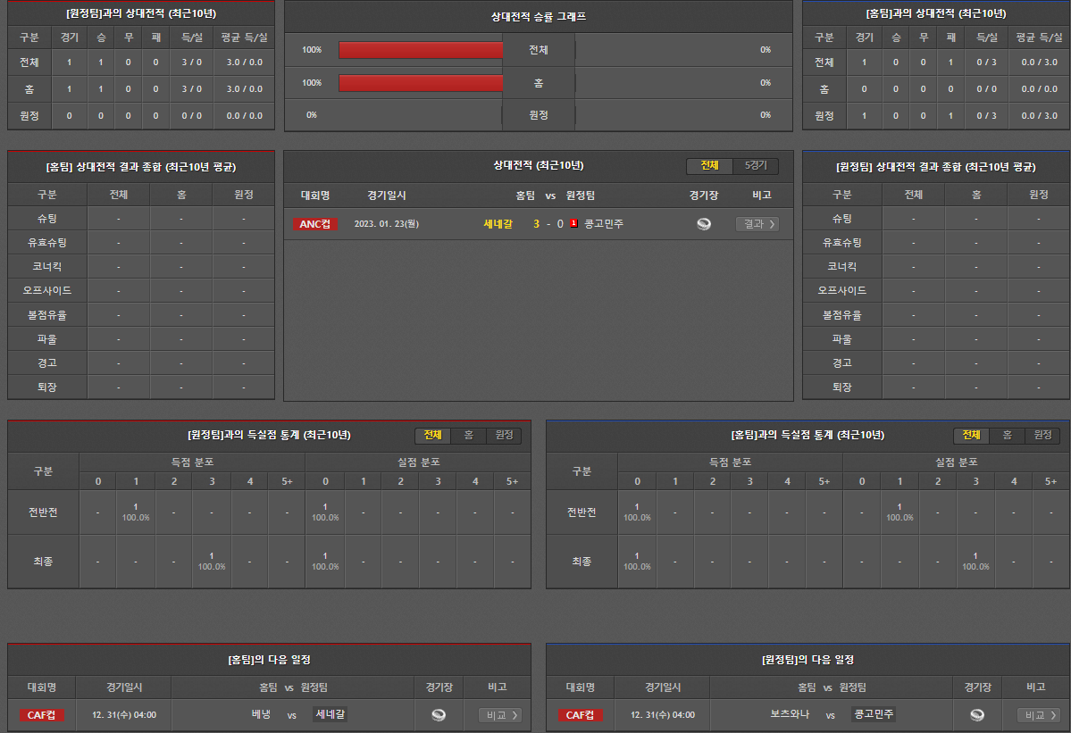The width and height of the screenshot is (1071, 733).
Task: Click the 홈 tab in [홈팀]과의 득실점 통계
Action: (1007, 435)
